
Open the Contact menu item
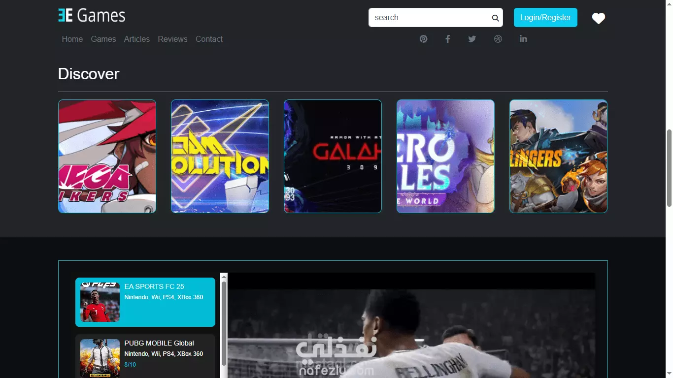click(209, 39)
